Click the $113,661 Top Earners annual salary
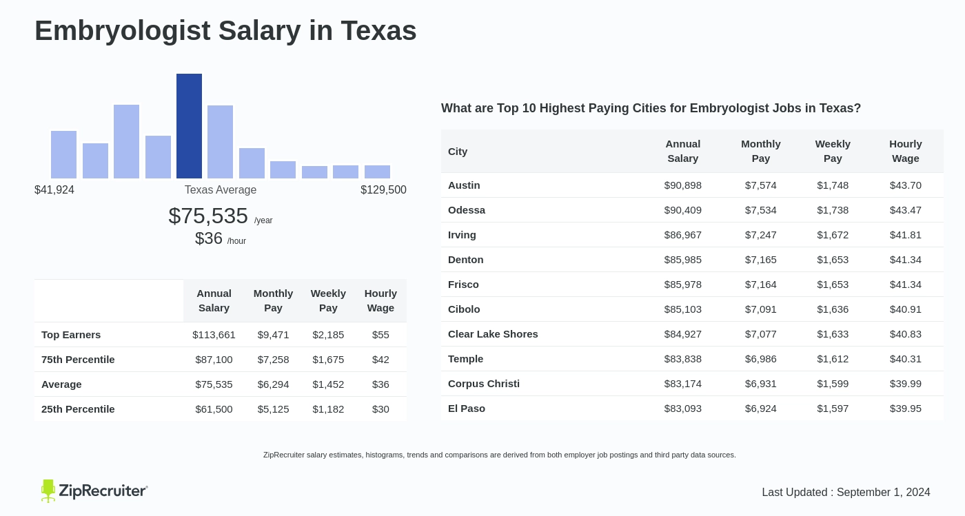Viewport: 965px width, 516px height. (x=214, y=335)
